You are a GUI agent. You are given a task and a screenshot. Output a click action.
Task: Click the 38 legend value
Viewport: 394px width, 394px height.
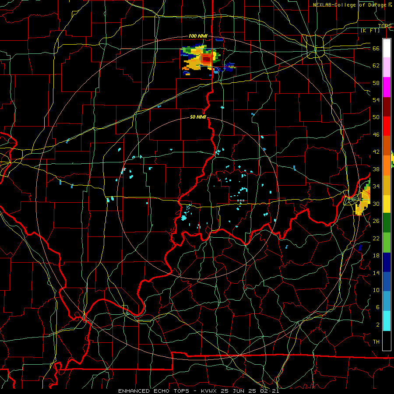tap(376, 169)
